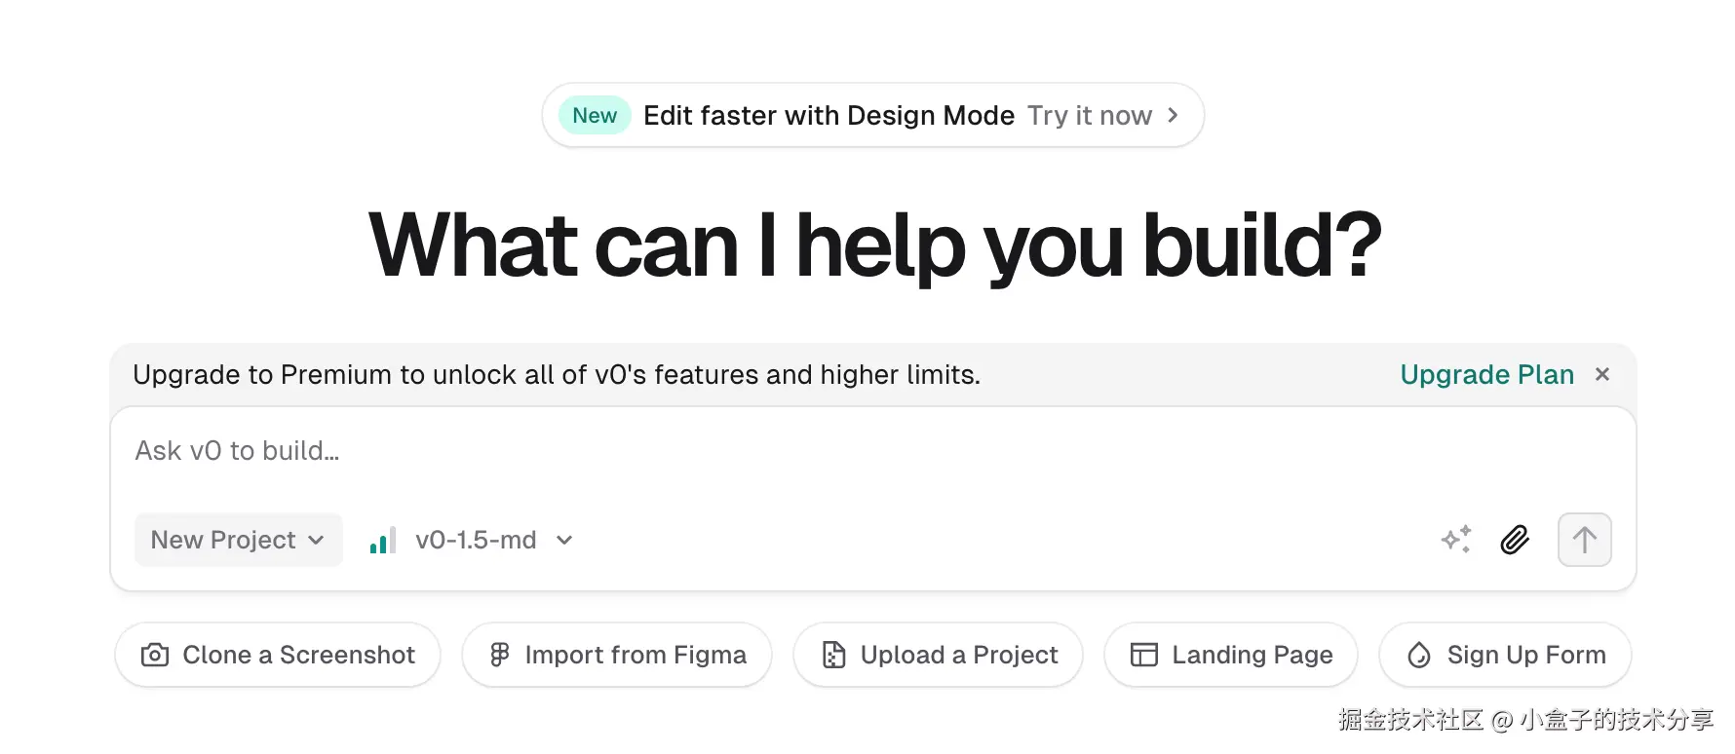Click the green signal bars model icon
Image resolution: width=1735 pixels, height=754 pixels.
383,541
